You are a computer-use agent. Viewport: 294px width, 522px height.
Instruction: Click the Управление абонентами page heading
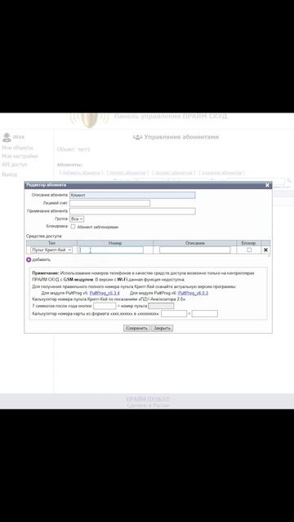coord(181,137)
